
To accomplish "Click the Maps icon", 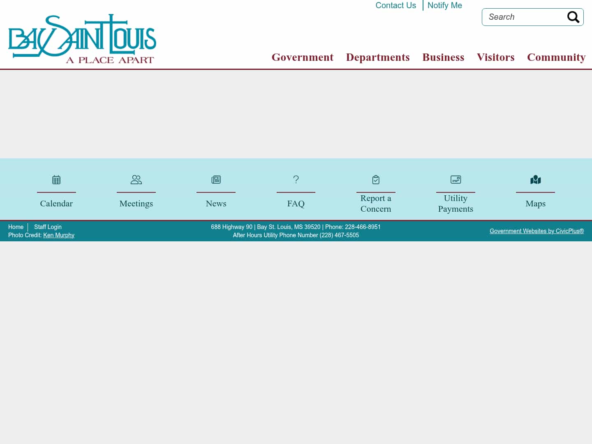I will tap(535, 180).
